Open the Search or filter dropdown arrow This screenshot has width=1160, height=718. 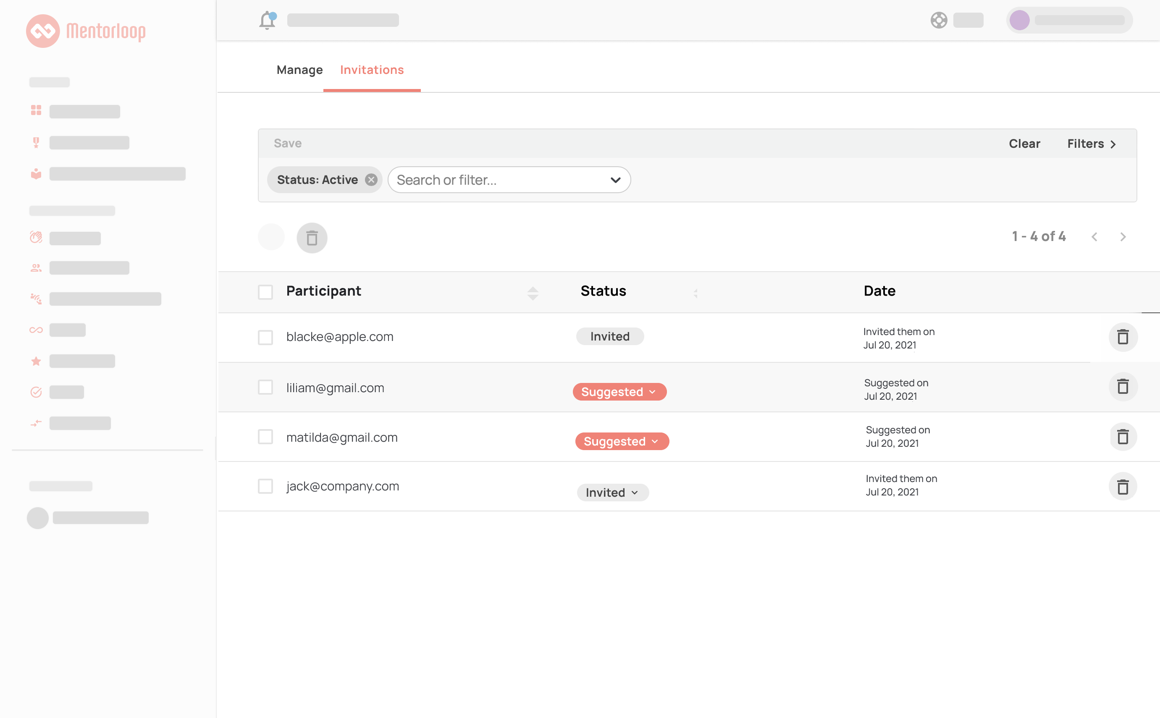pyautogui.click(x=616, y=180)
